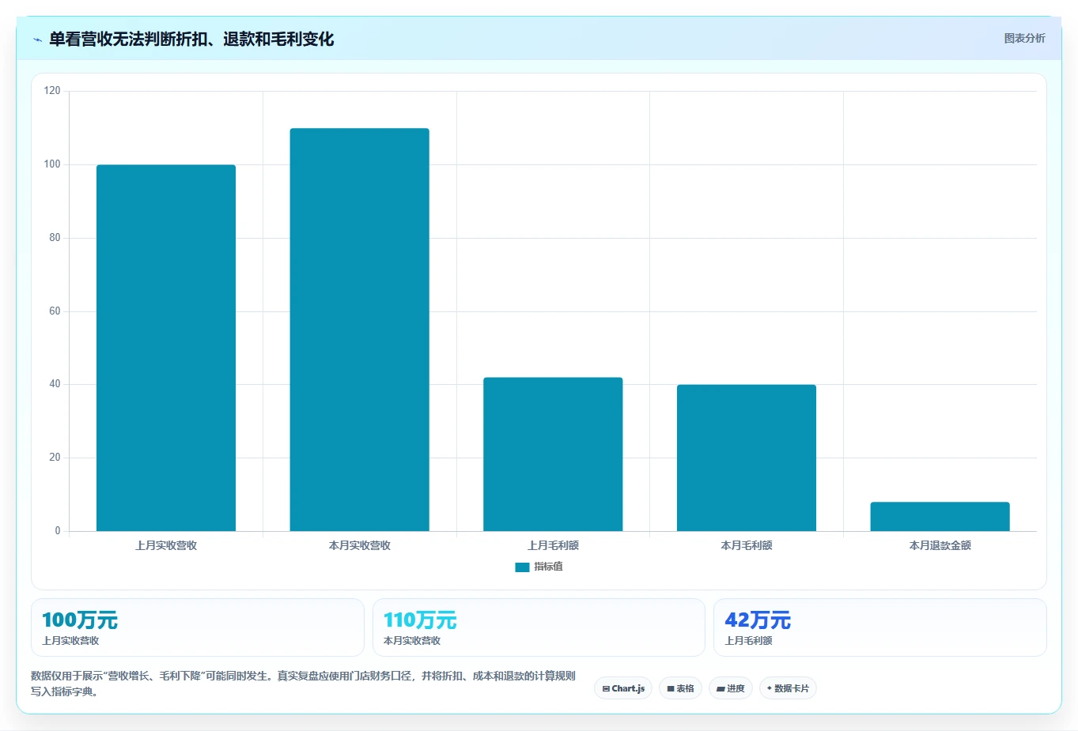
Task: Select the 本月退款金额 bar
Action: click(x=940, y=516)
